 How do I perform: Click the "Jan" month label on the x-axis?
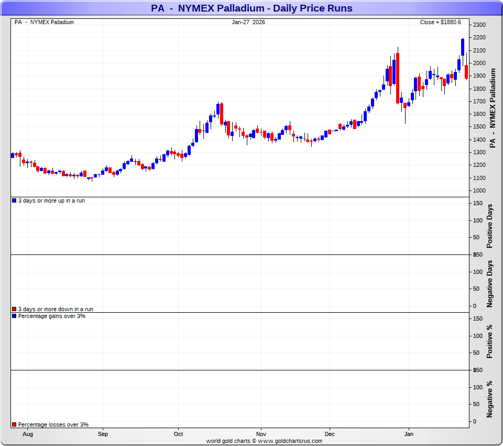[409, 434]
